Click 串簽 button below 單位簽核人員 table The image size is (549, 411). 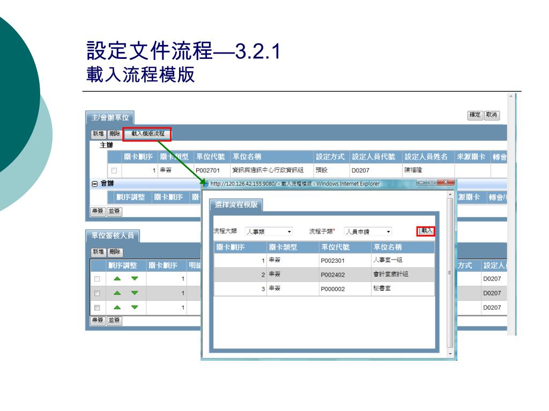coord(98,321)
